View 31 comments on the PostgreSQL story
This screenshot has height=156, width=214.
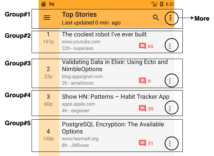tap(146, 143)
